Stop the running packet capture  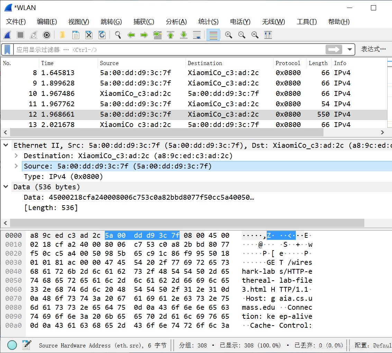20,35
